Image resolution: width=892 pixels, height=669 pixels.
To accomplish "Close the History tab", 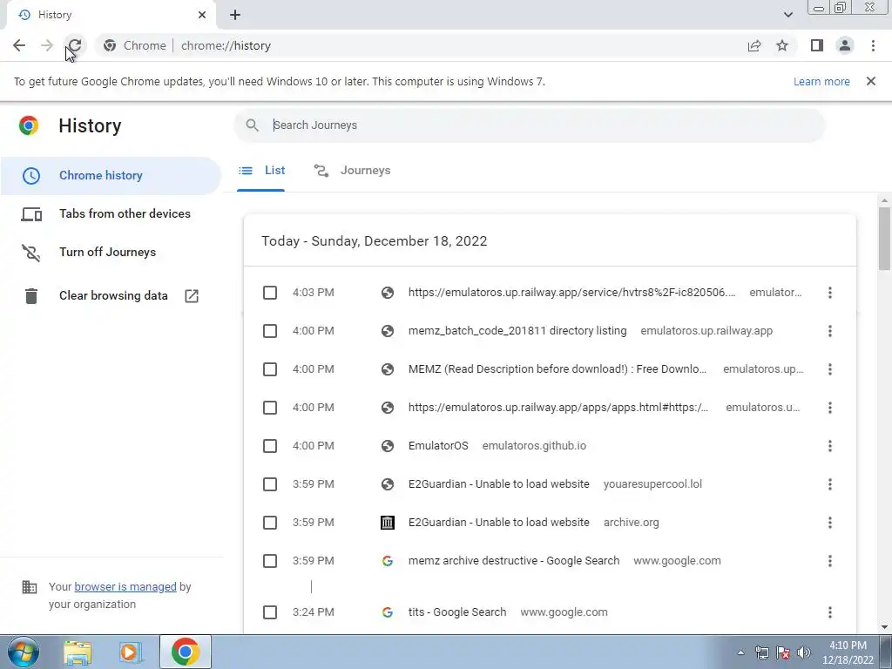I will pos(202,15).
